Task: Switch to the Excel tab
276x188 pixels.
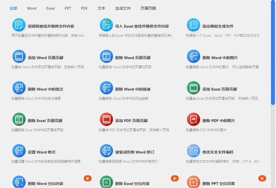Action: 50,8
